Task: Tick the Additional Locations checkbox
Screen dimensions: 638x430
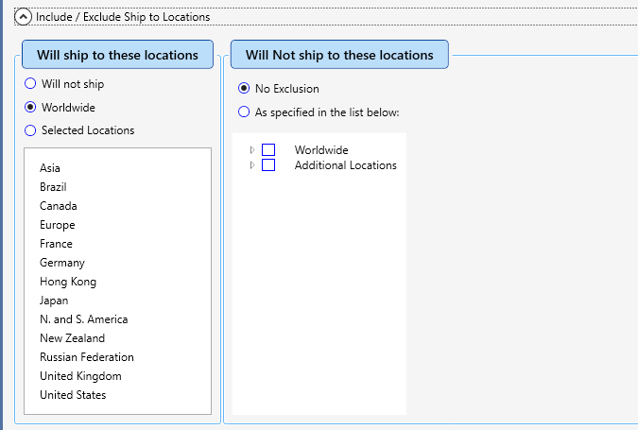Action: pyautogui.click(x=268, y=164)
